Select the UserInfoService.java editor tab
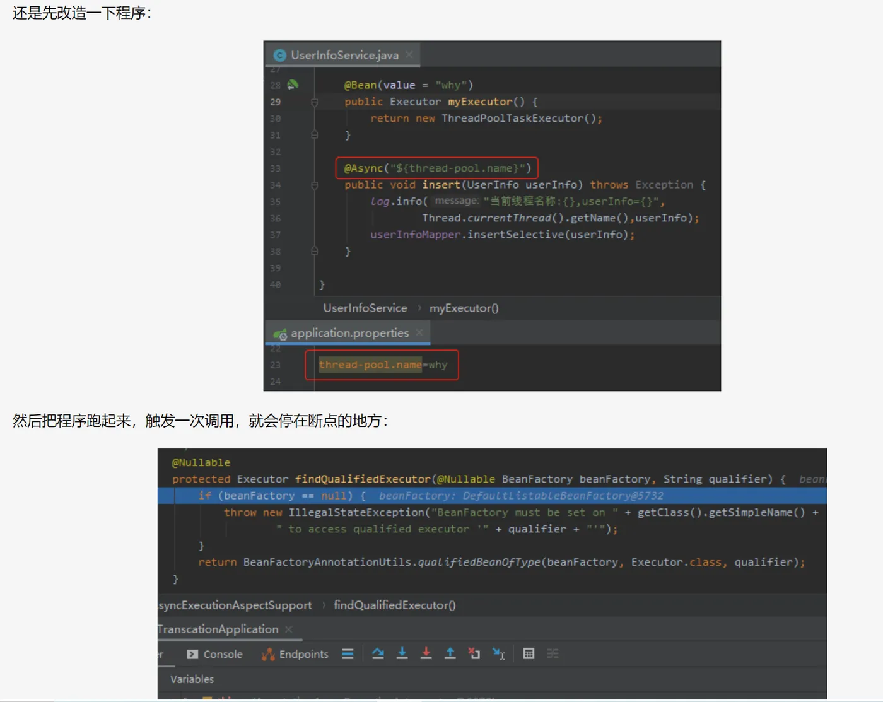 [x=342, y=55]
